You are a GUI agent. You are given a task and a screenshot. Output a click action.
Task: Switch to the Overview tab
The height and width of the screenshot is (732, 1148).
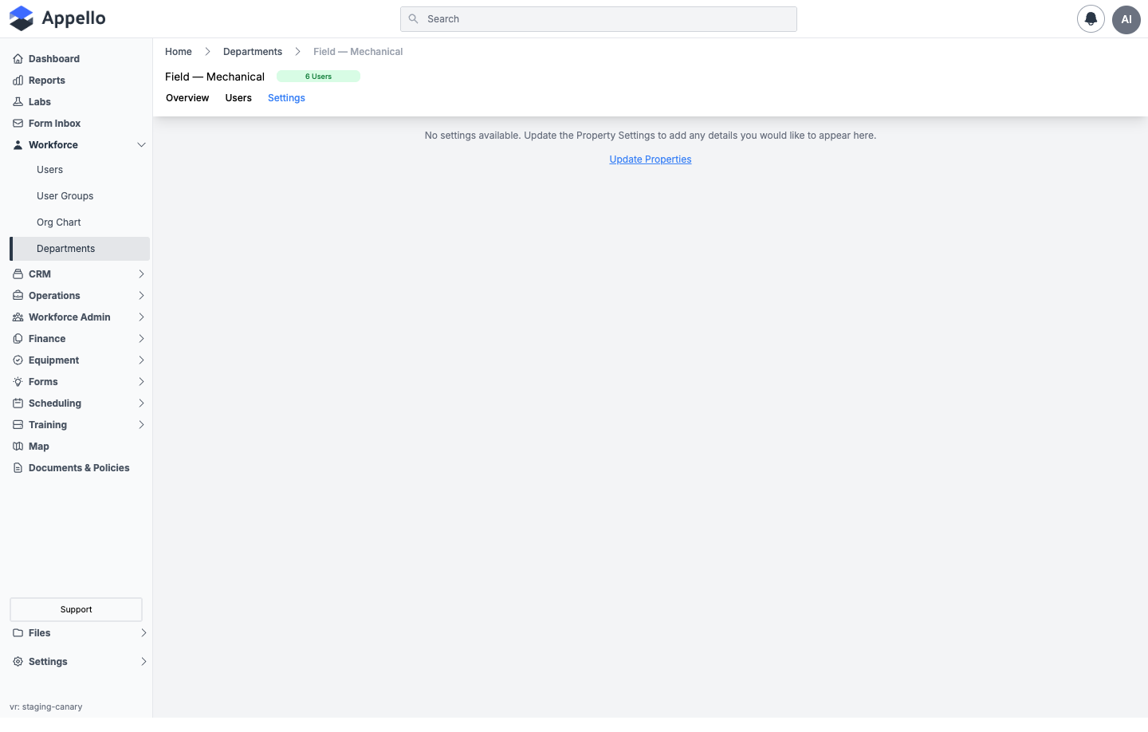[x=187, y=98]
